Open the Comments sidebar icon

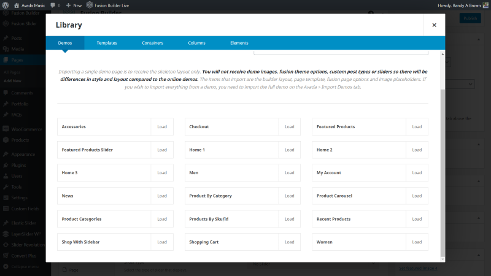coord(6,93)
